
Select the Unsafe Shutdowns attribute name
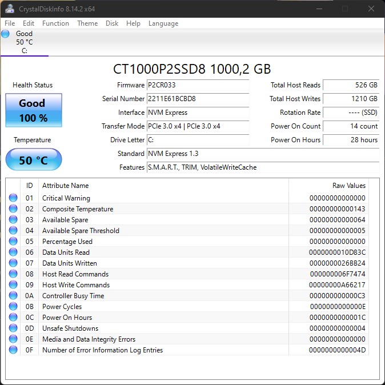point(70,328)
